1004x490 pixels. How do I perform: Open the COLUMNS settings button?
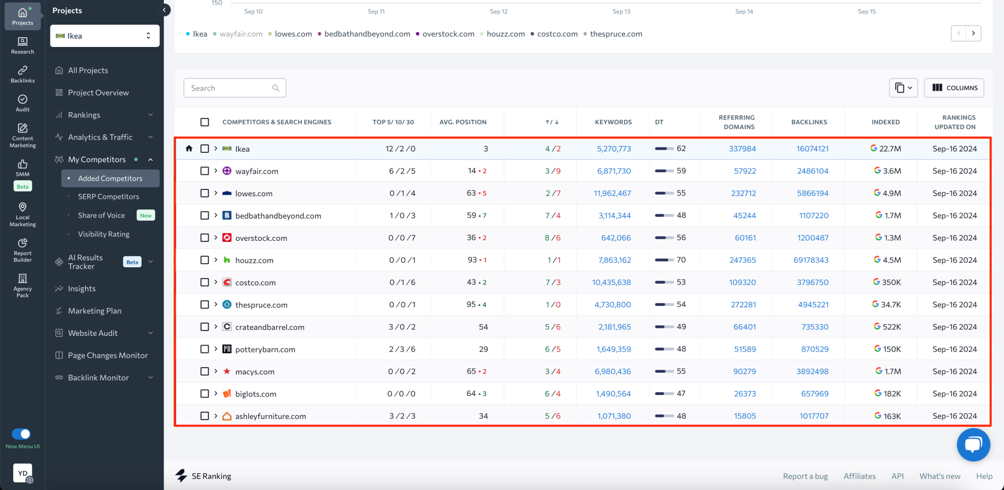pyautogui.click(x=954, y=88)
